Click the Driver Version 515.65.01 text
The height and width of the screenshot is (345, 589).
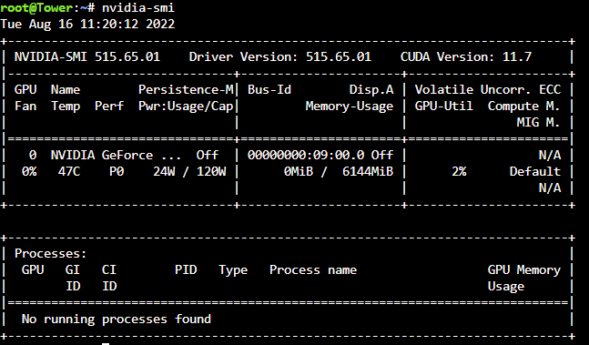click(280, 56)
